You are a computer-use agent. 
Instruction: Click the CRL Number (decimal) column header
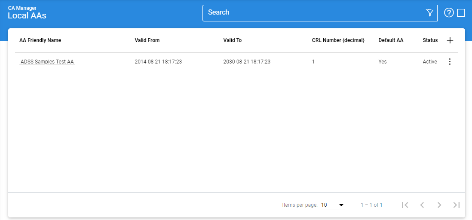pos(338,40)
